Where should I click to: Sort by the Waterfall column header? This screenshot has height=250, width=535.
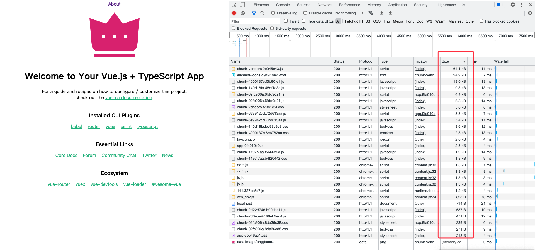[x=514, y=61]
